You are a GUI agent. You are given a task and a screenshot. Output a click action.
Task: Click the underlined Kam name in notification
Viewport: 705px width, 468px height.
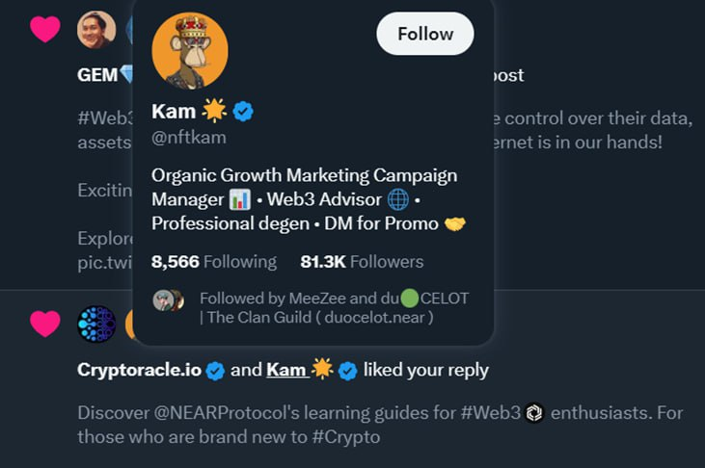(286, 370)
